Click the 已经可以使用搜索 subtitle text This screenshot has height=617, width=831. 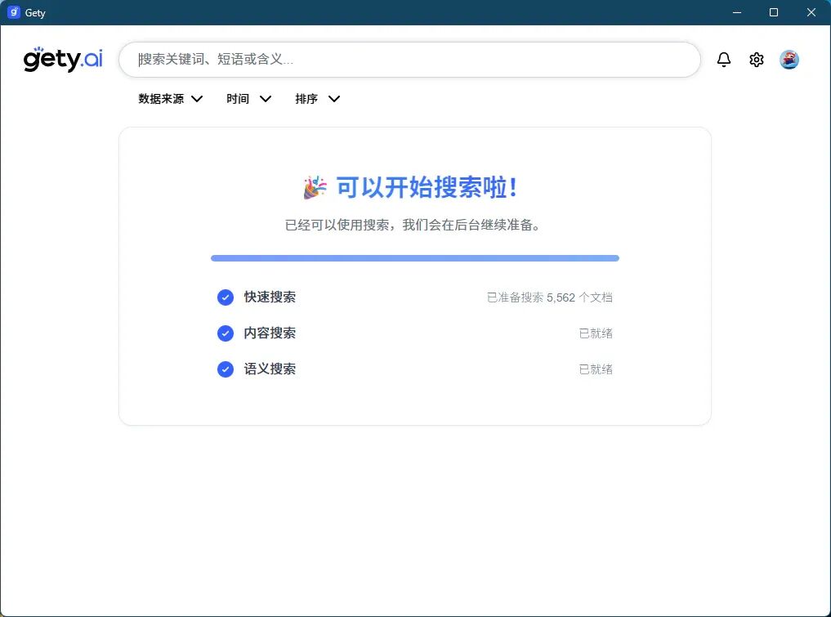[413, 225]
